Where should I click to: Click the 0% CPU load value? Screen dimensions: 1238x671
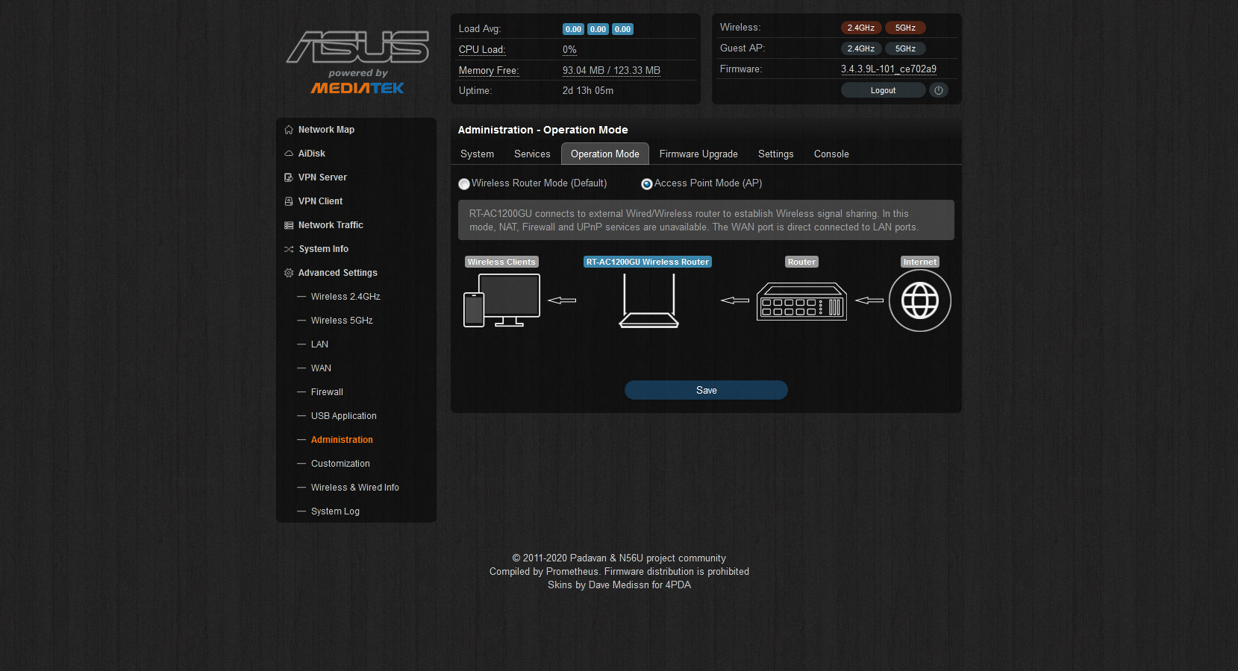(569, 50)
